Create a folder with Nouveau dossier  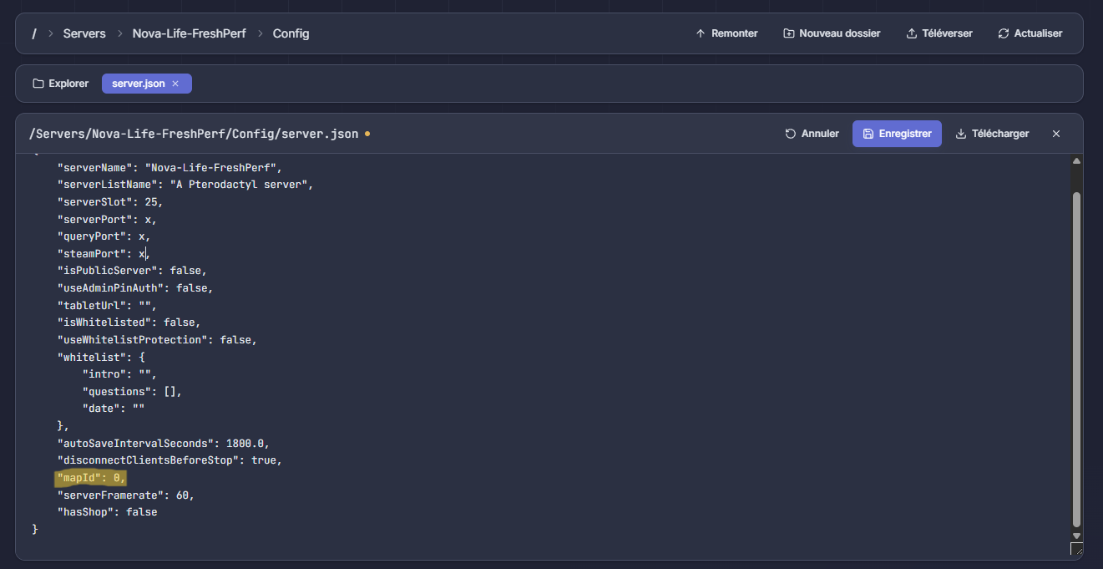point(832,33)
